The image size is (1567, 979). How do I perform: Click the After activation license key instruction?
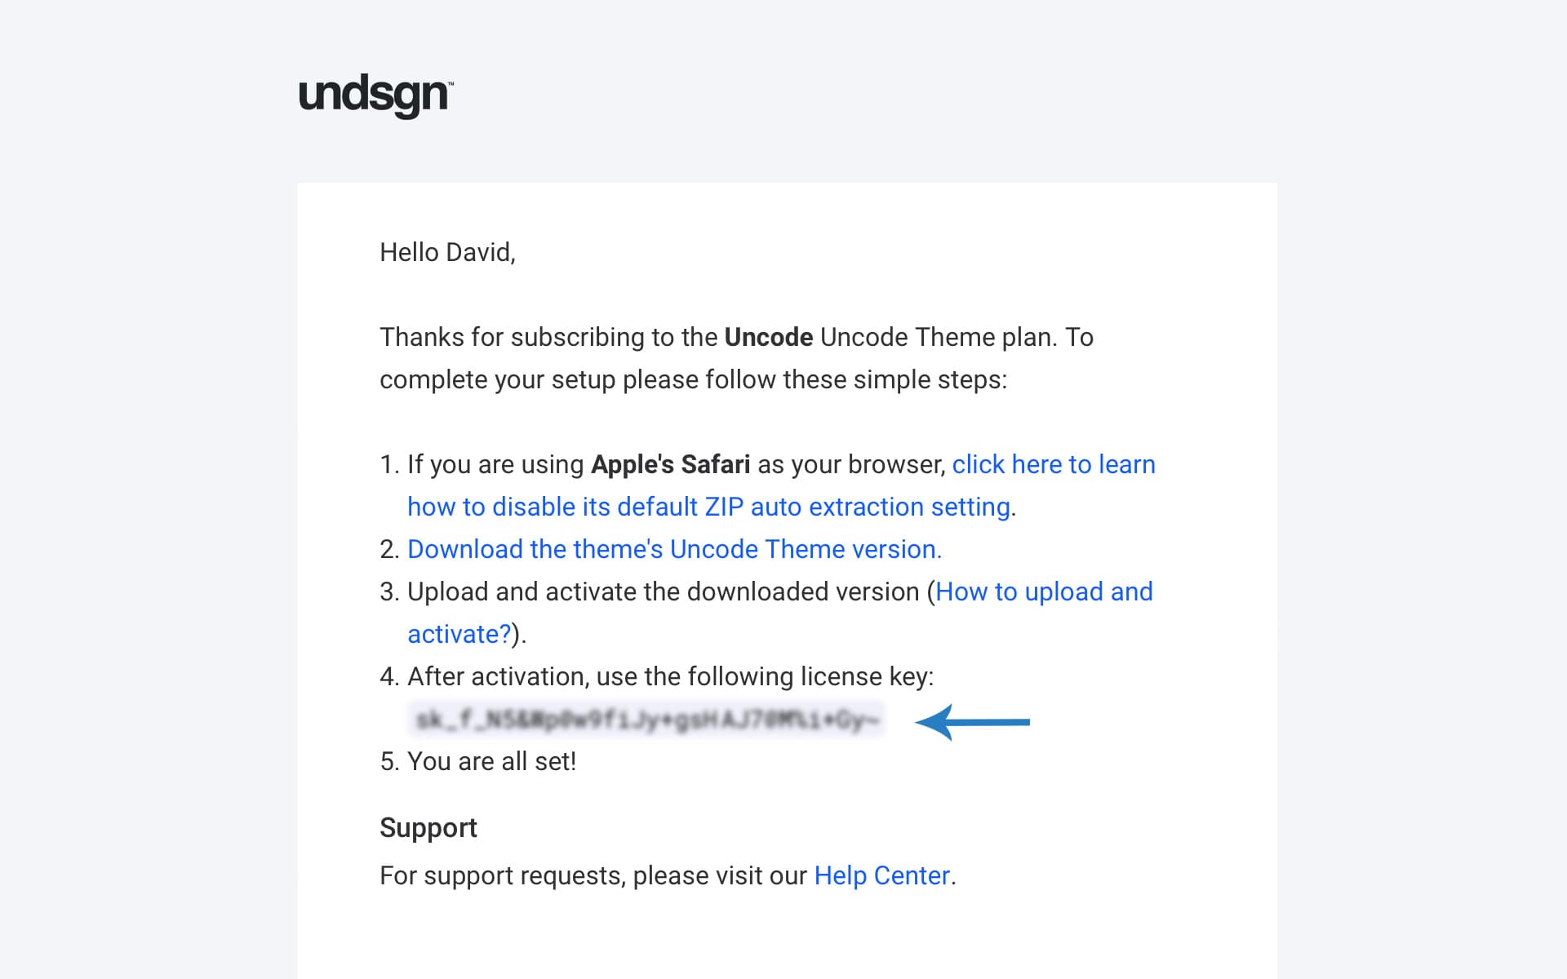670,676
